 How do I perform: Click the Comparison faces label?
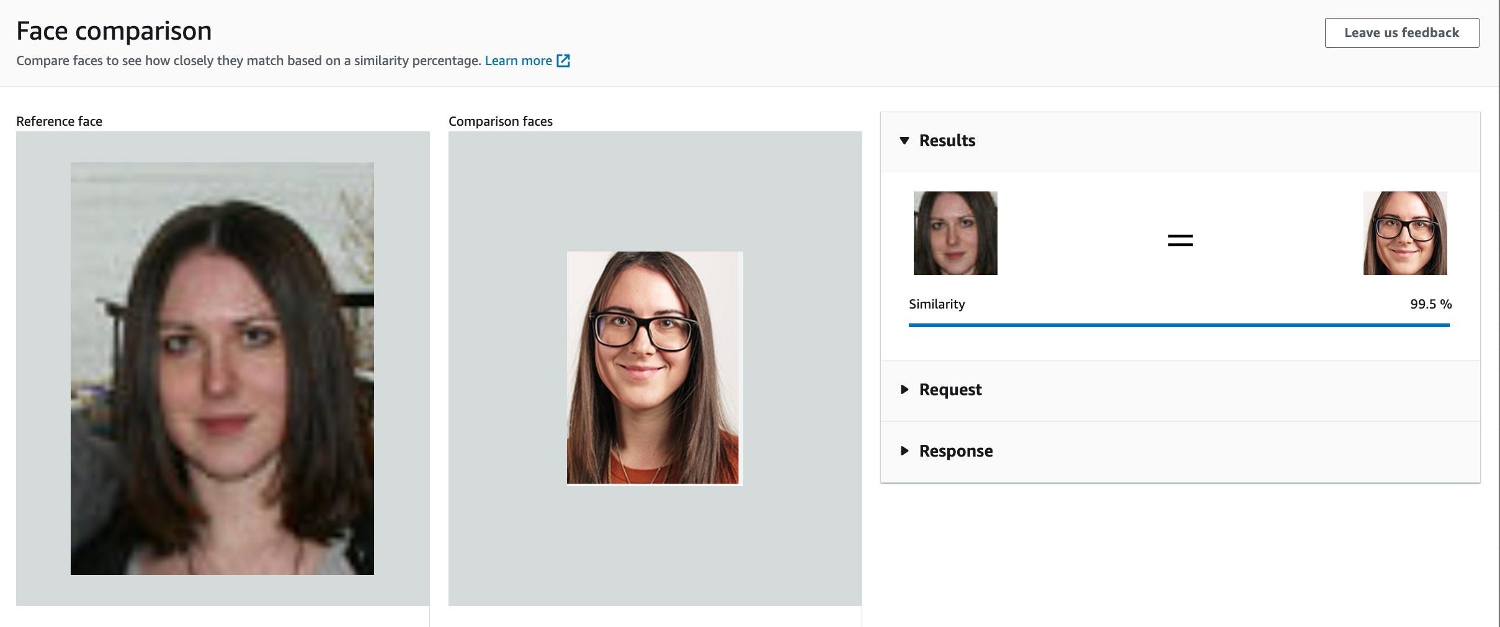click(x=500, y=121)
